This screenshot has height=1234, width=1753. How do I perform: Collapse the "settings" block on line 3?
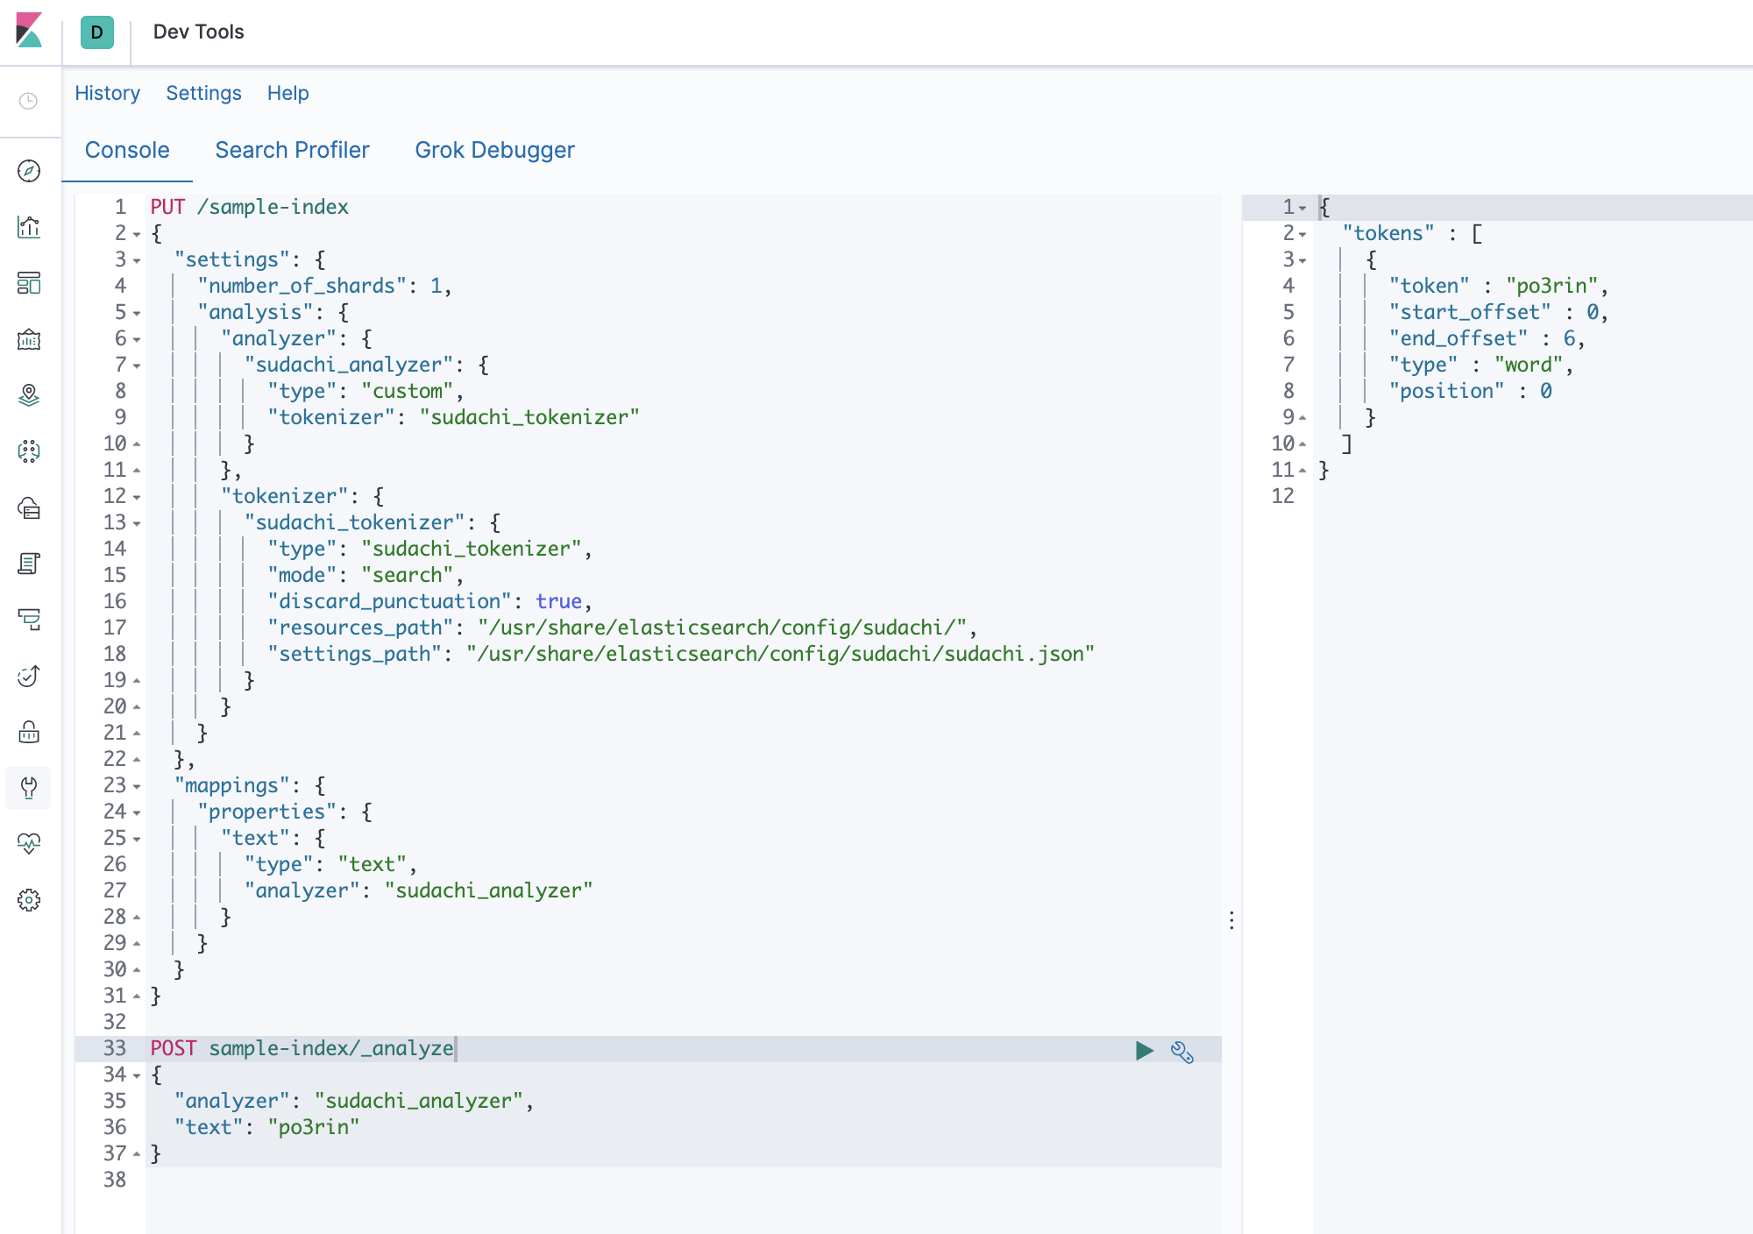[x=137, y=260]
